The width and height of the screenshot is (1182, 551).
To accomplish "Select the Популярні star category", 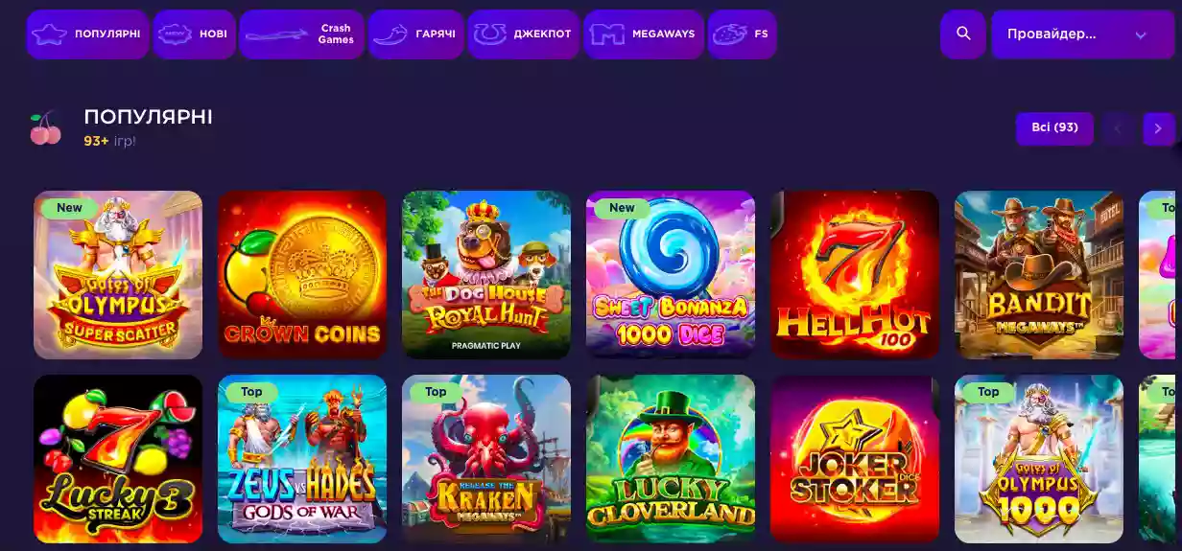I will (x=87, y=34).
